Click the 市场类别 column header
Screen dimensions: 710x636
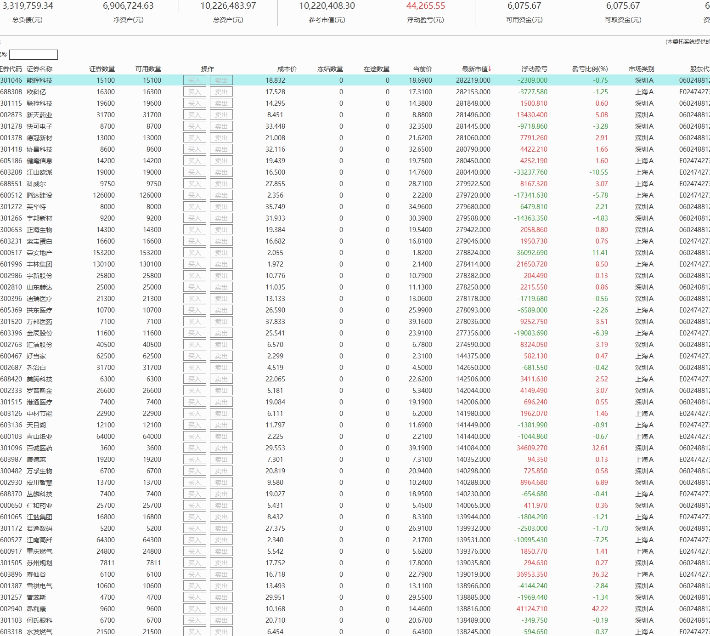[x=641, y=69]
